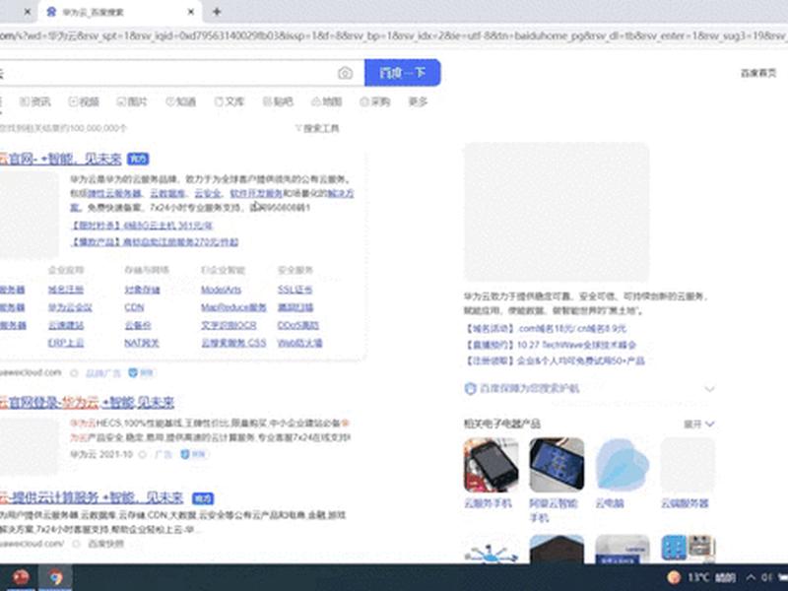The height and width of the screenshot is (591, 788).
Task: Click the blue 百度一下 search button
Action: point(403,73)
